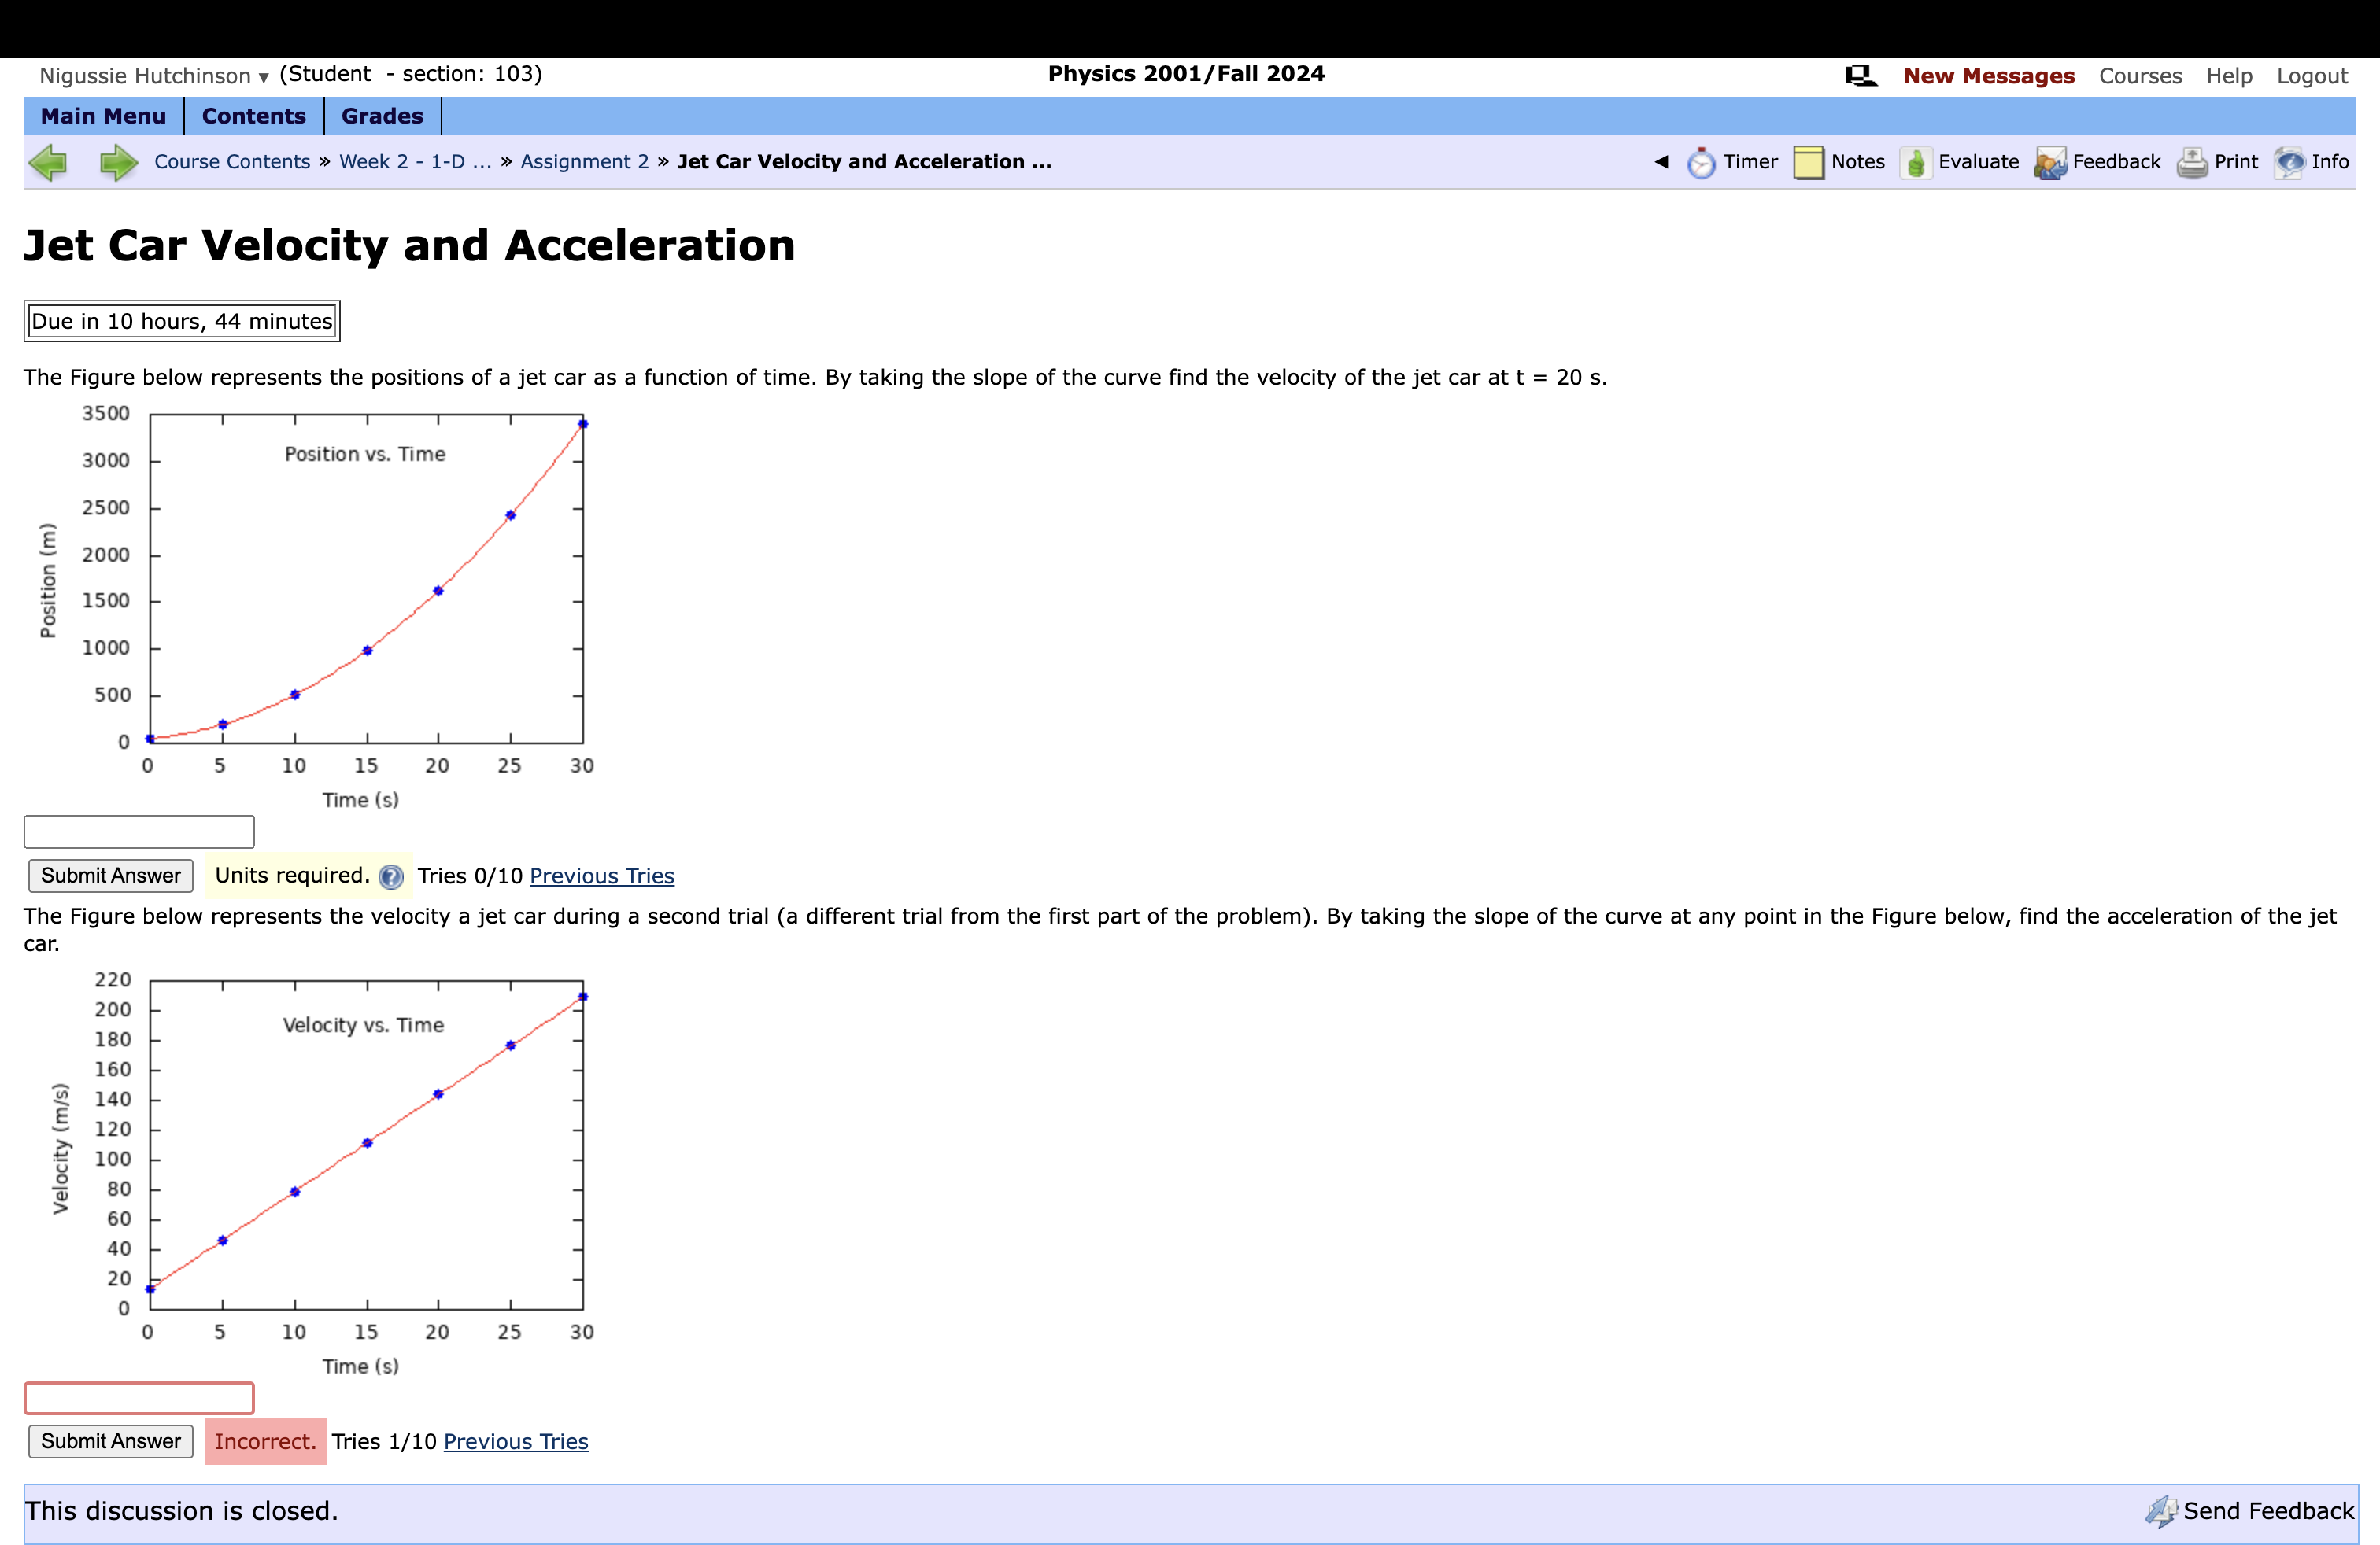This screenshot has width=2380, height=1545.
Task: Click the Submit Answer button for acceleration question
Action: (x=109, y=1441)
